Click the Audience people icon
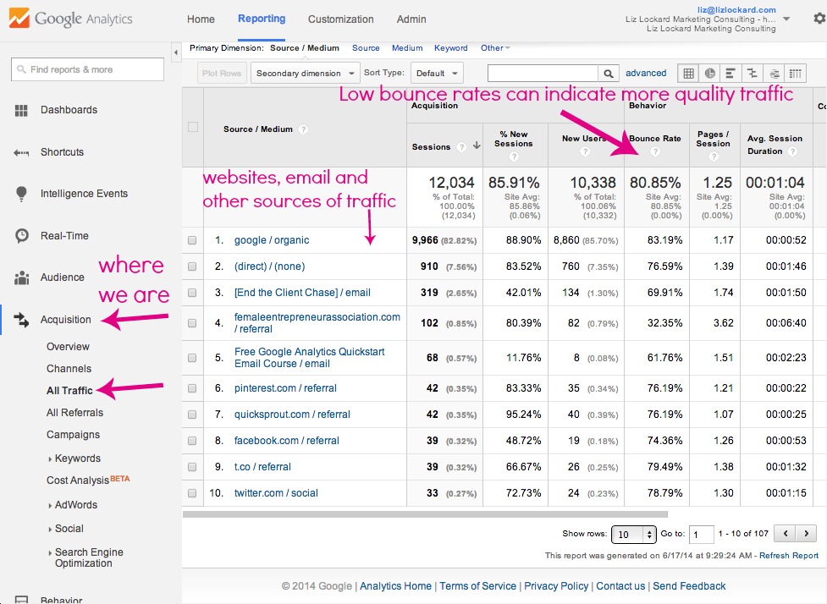Screen dimensions: 827x604 22,277
